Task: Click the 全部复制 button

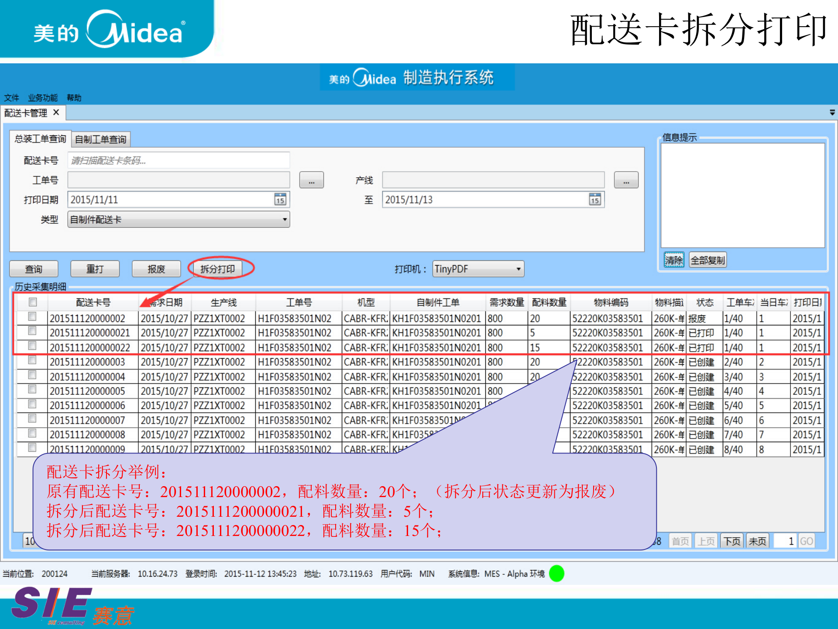Action: 707,260
